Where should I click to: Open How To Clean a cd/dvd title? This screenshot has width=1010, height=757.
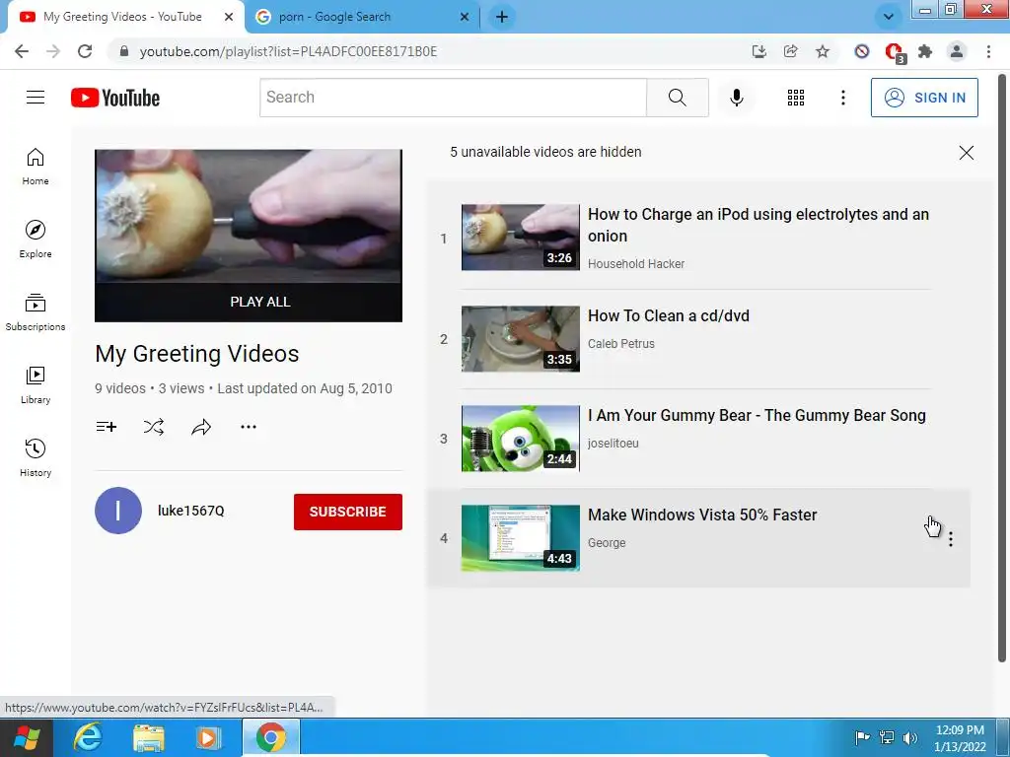pyautogui.click(x=669, y=316)
